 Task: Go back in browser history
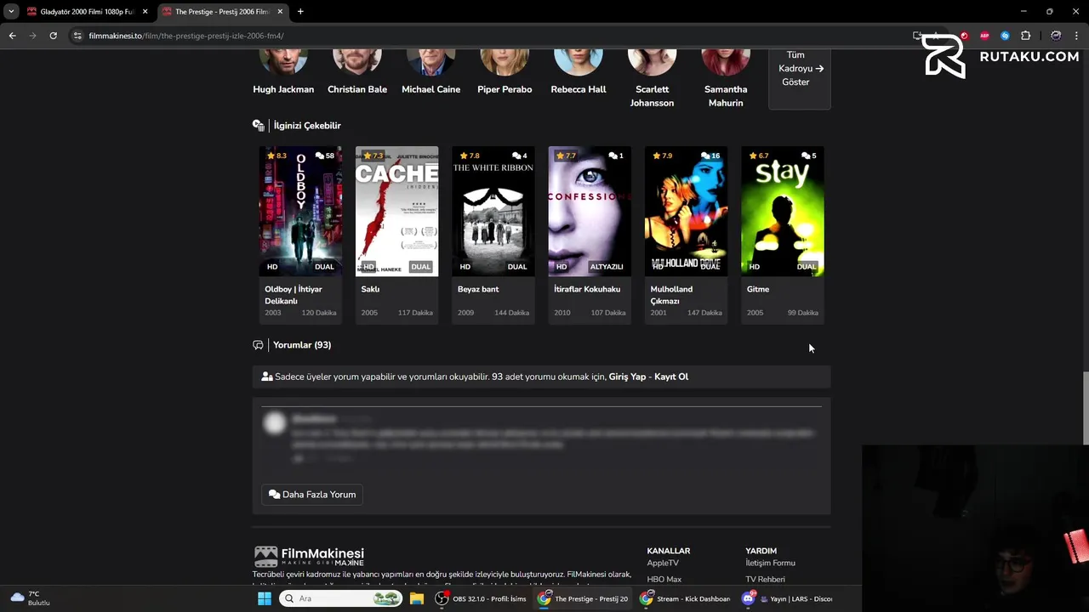point(12,36)
